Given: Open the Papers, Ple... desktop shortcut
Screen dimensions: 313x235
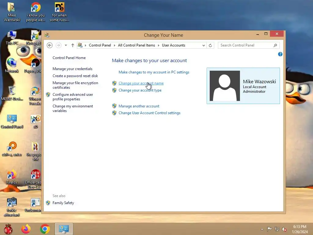Looking at the screenshot, I should [x=33, y=65].
